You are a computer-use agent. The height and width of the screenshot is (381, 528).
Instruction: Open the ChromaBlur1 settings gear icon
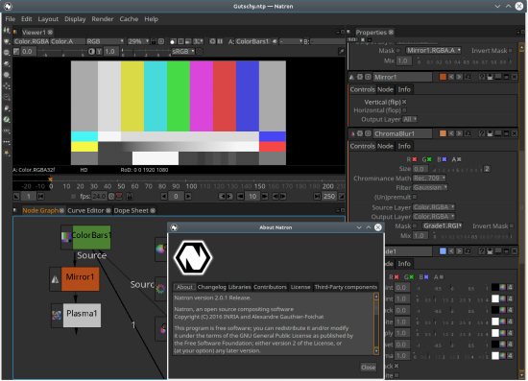tap(360, 133)
